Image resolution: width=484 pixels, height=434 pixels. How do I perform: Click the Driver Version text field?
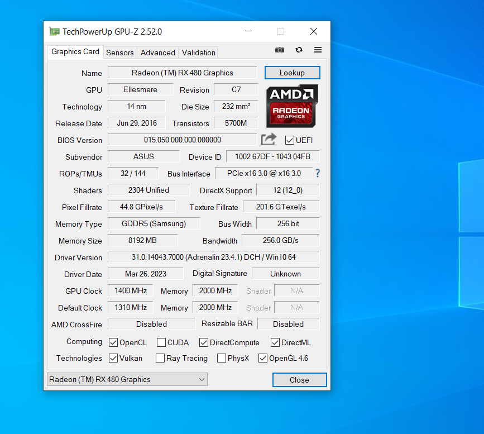click(213, 257)
